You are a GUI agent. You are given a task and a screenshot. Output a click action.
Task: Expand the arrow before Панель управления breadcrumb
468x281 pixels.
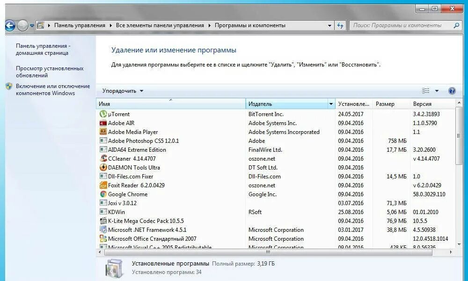(49, 25)
